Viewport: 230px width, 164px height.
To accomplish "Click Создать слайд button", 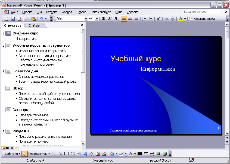I will 202,19.
